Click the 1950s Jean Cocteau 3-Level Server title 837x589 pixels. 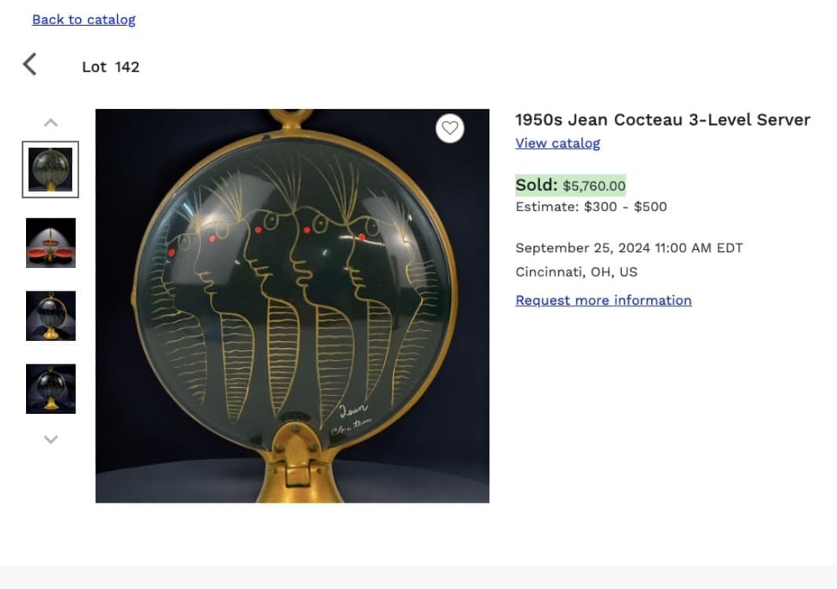coord(662,119)
